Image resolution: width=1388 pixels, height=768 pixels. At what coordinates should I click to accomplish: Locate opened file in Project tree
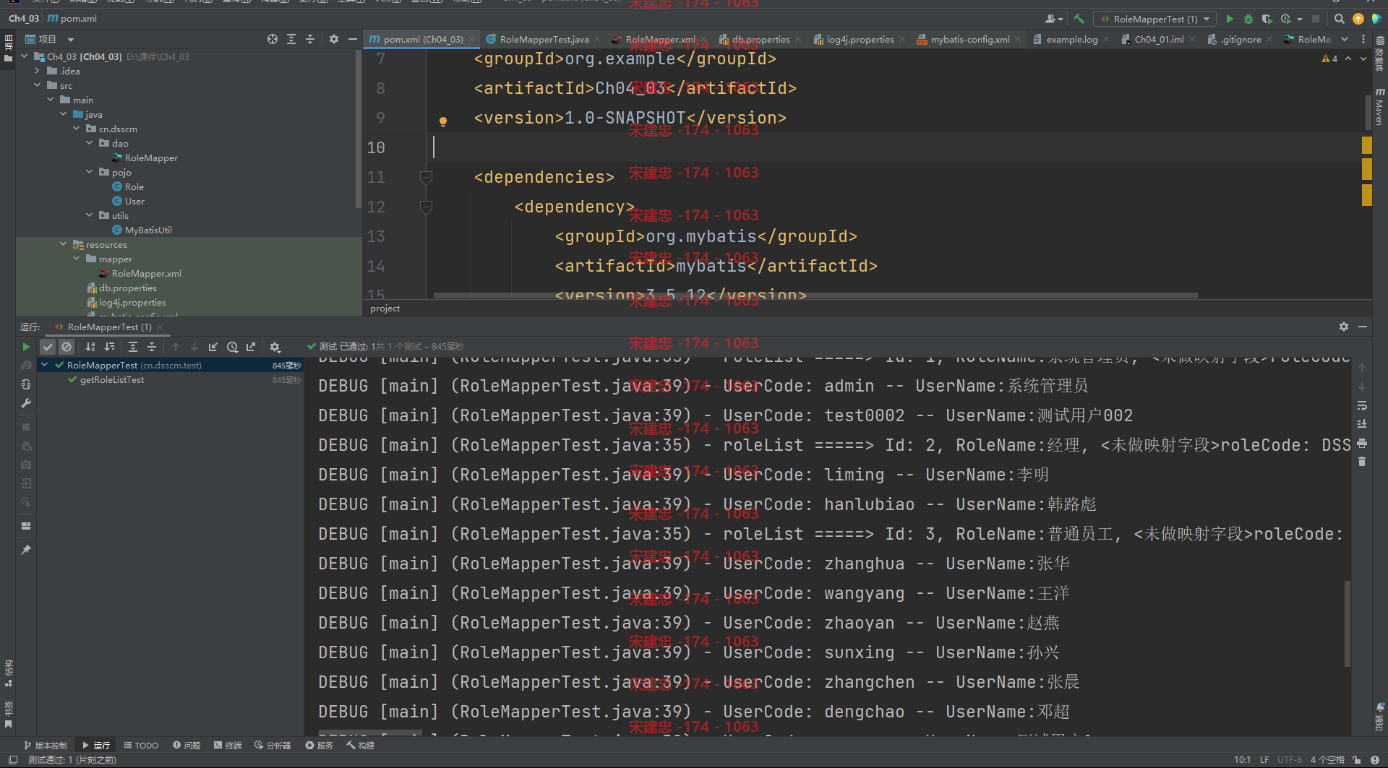273,39
